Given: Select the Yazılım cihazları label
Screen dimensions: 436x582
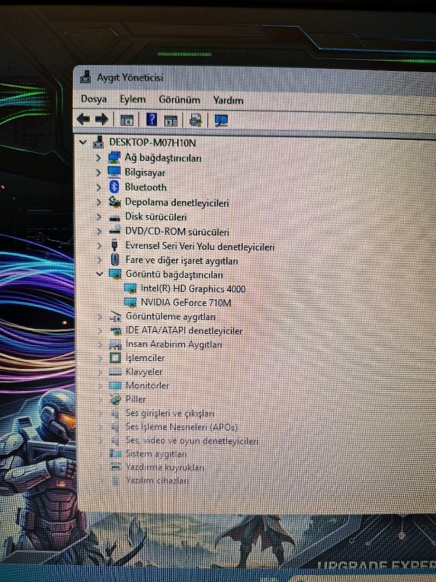Looking at the screenshot, I should [x=157, y=480].
